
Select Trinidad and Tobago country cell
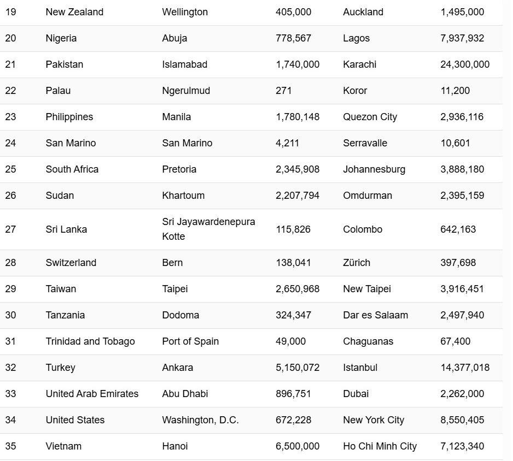click(90, 341)
